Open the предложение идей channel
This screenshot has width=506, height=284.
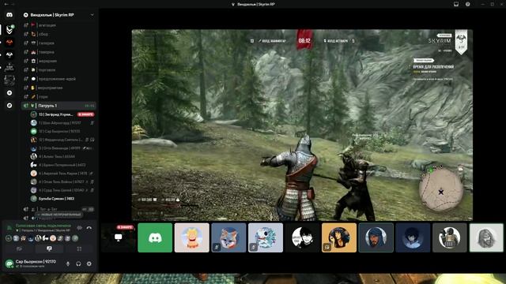point(59,79)
